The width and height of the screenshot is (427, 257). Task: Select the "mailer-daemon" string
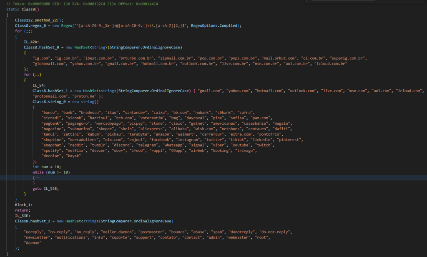(117, 232)
